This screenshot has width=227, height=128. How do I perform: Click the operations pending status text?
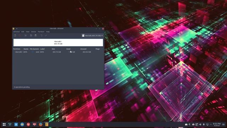pyautogui.click(x=22, y=87)
